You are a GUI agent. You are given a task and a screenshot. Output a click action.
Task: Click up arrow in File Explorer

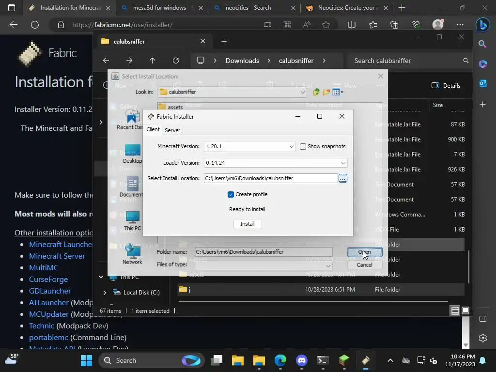click(152, 61)
